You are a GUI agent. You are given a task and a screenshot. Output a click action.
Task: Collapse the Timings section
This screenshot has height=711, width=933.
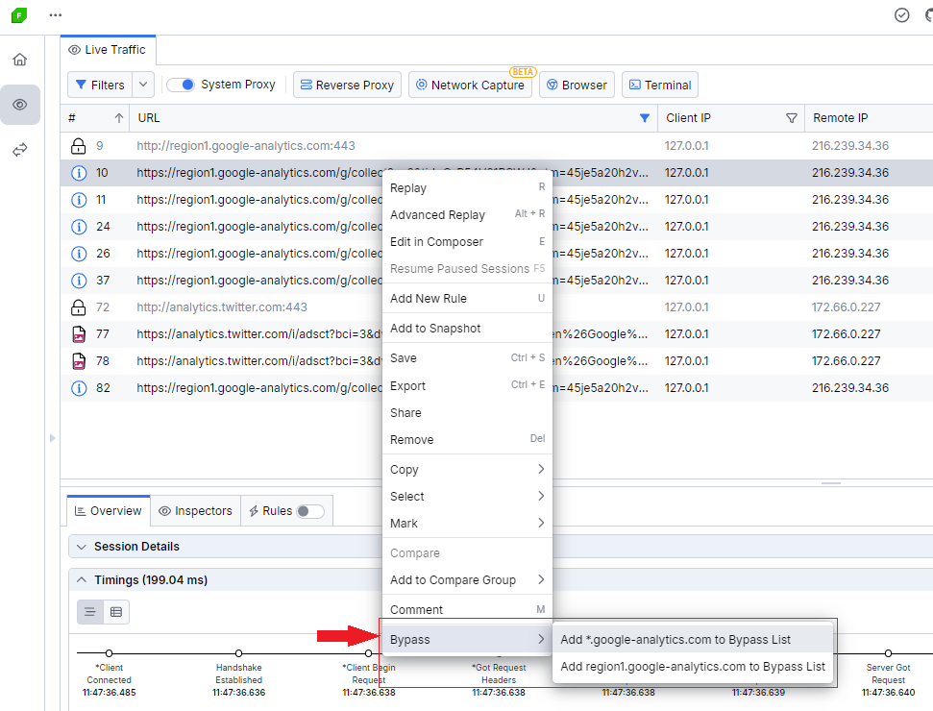point(81,579)
